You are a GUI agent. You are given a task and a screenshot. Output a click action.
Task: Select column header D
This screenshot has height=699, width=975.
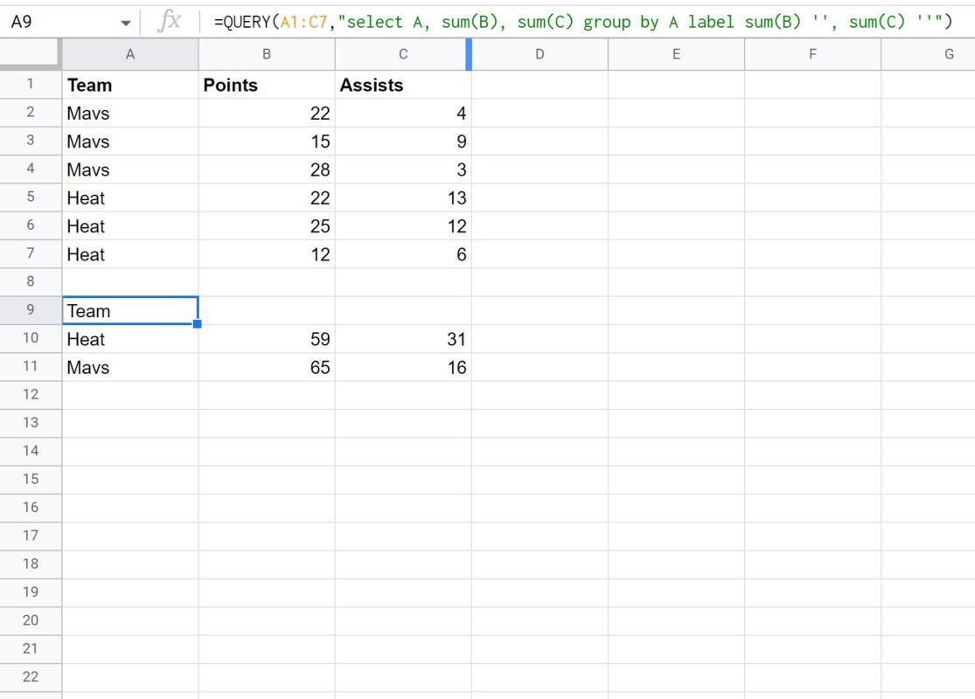coord(540,53)
